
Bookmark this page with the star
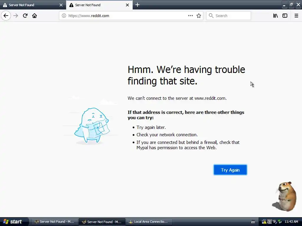(199, 16)
